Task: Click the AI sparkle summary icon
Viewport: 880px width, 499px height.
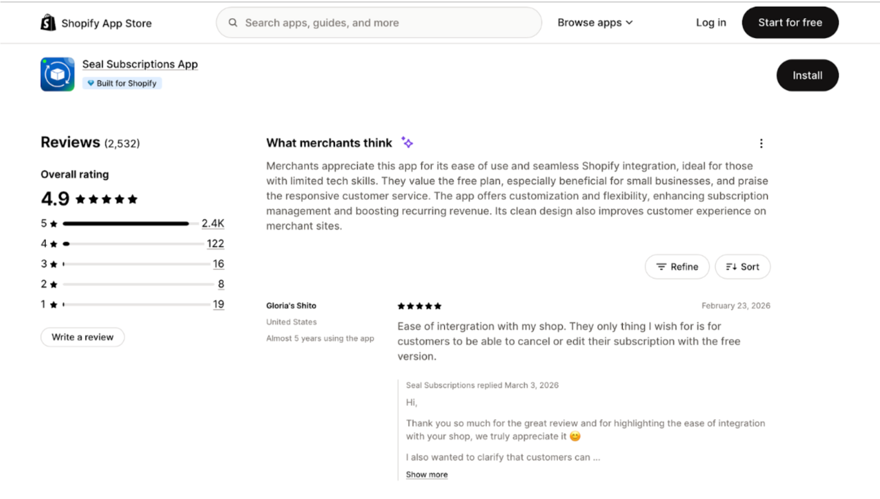Action: coord(407,143)
